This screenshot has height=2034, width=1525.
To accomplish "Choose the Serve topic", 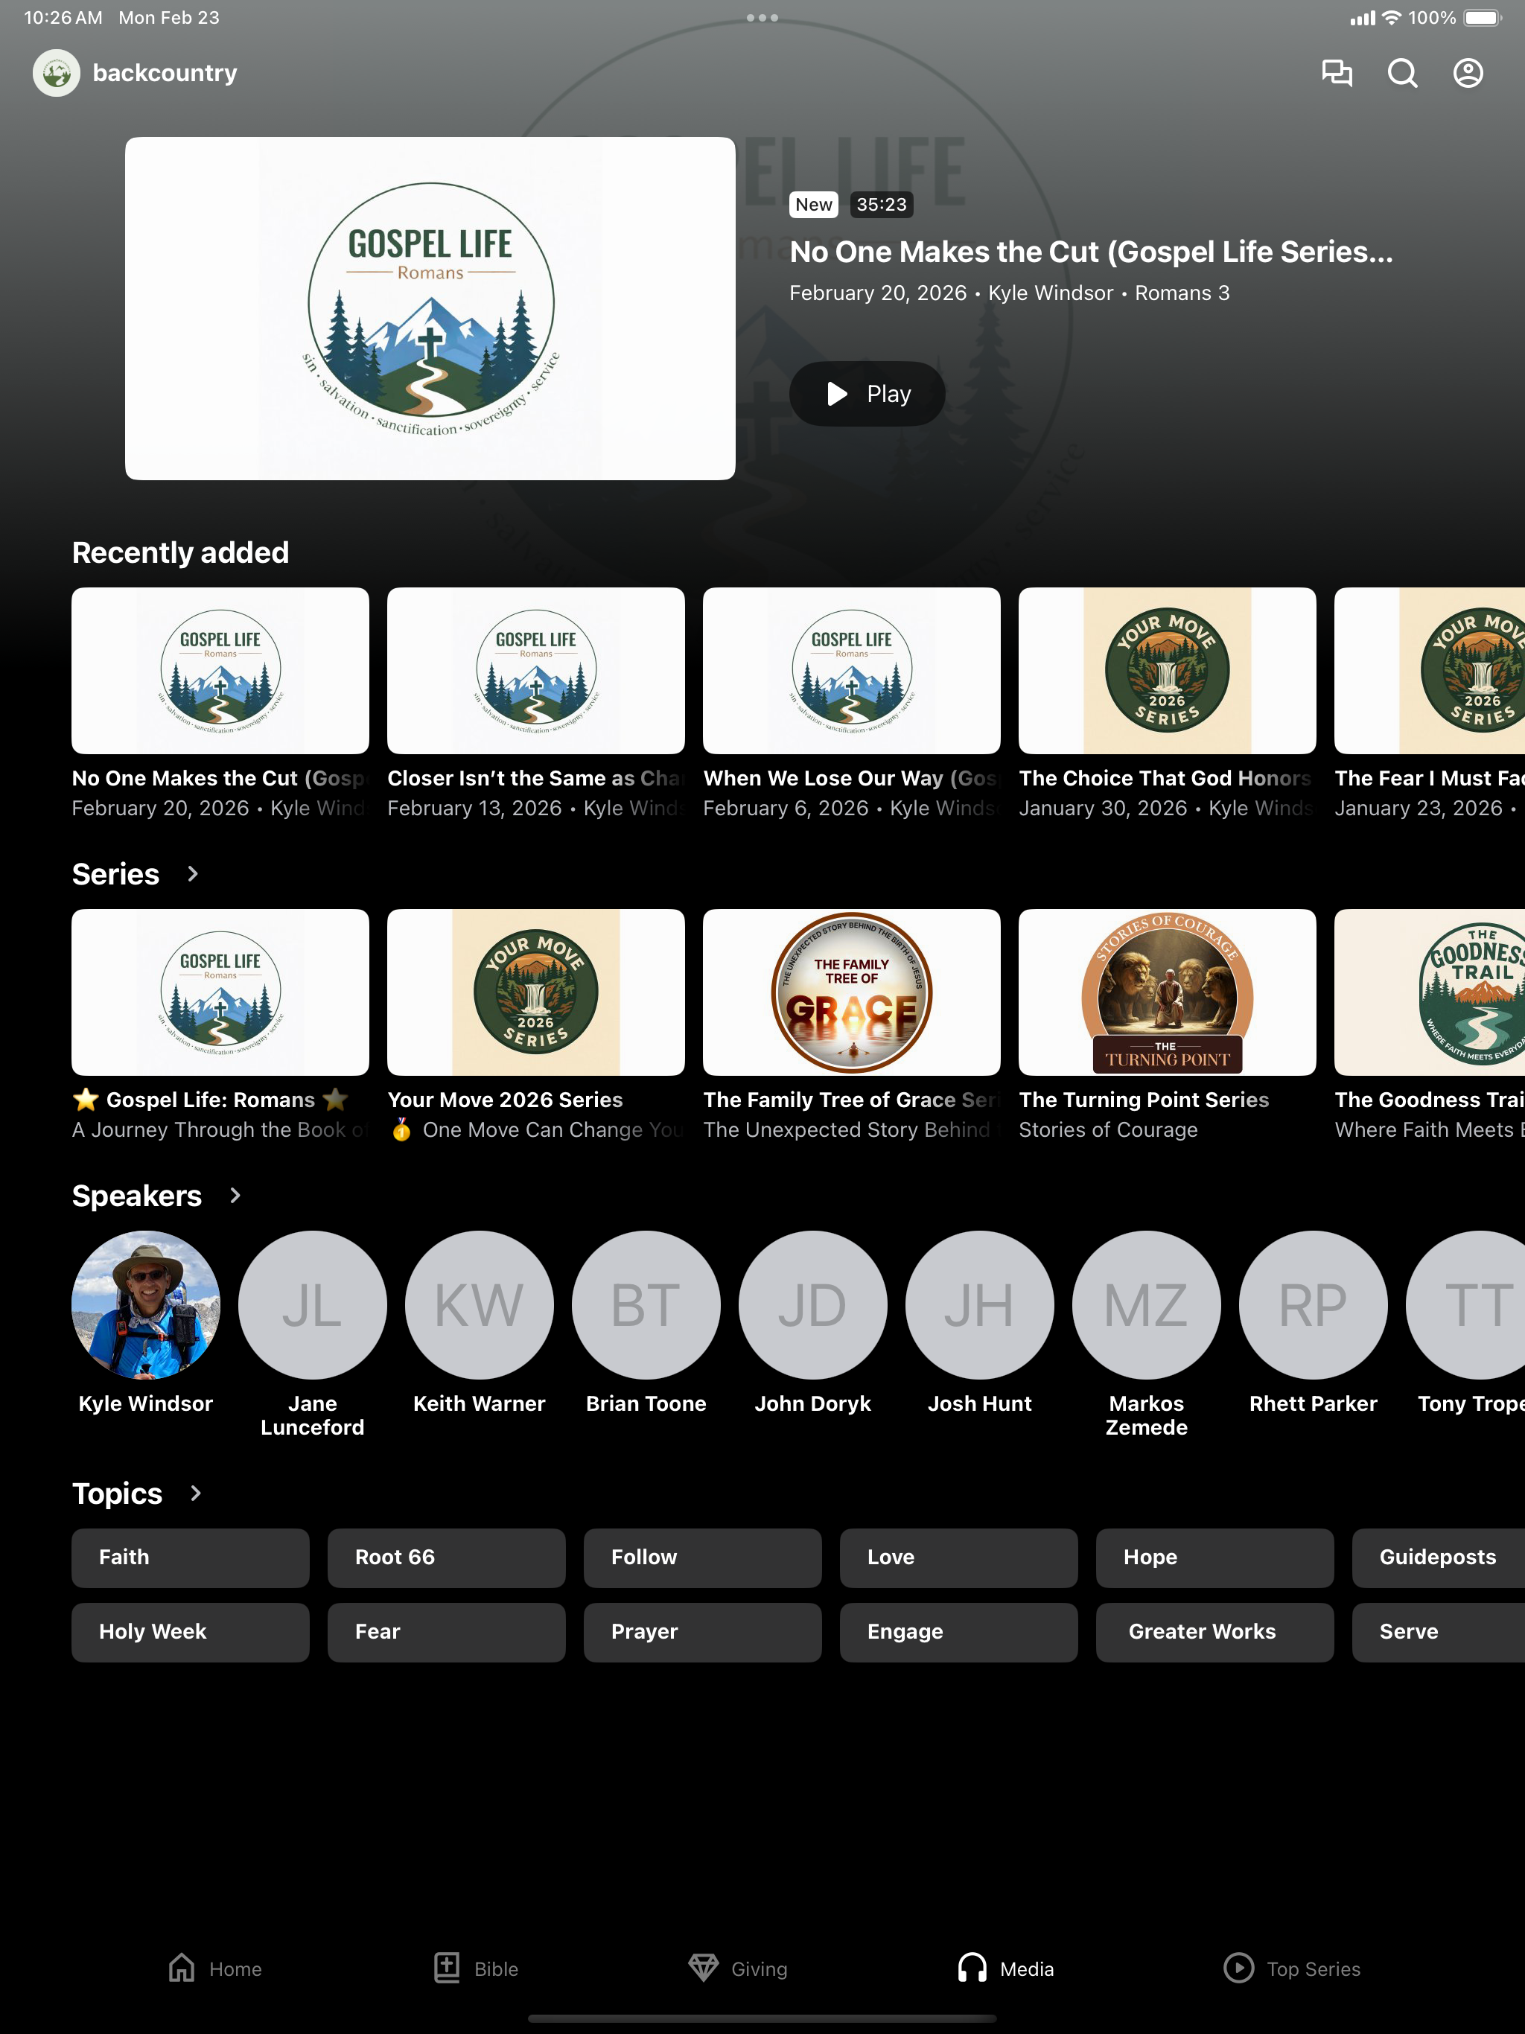I will [x=1439, y=1632].
